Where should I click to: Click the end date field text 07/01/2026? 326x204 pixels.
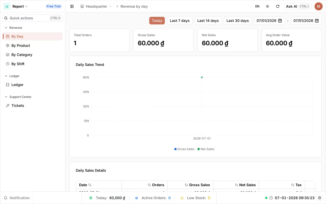click(x=303, y=21)
